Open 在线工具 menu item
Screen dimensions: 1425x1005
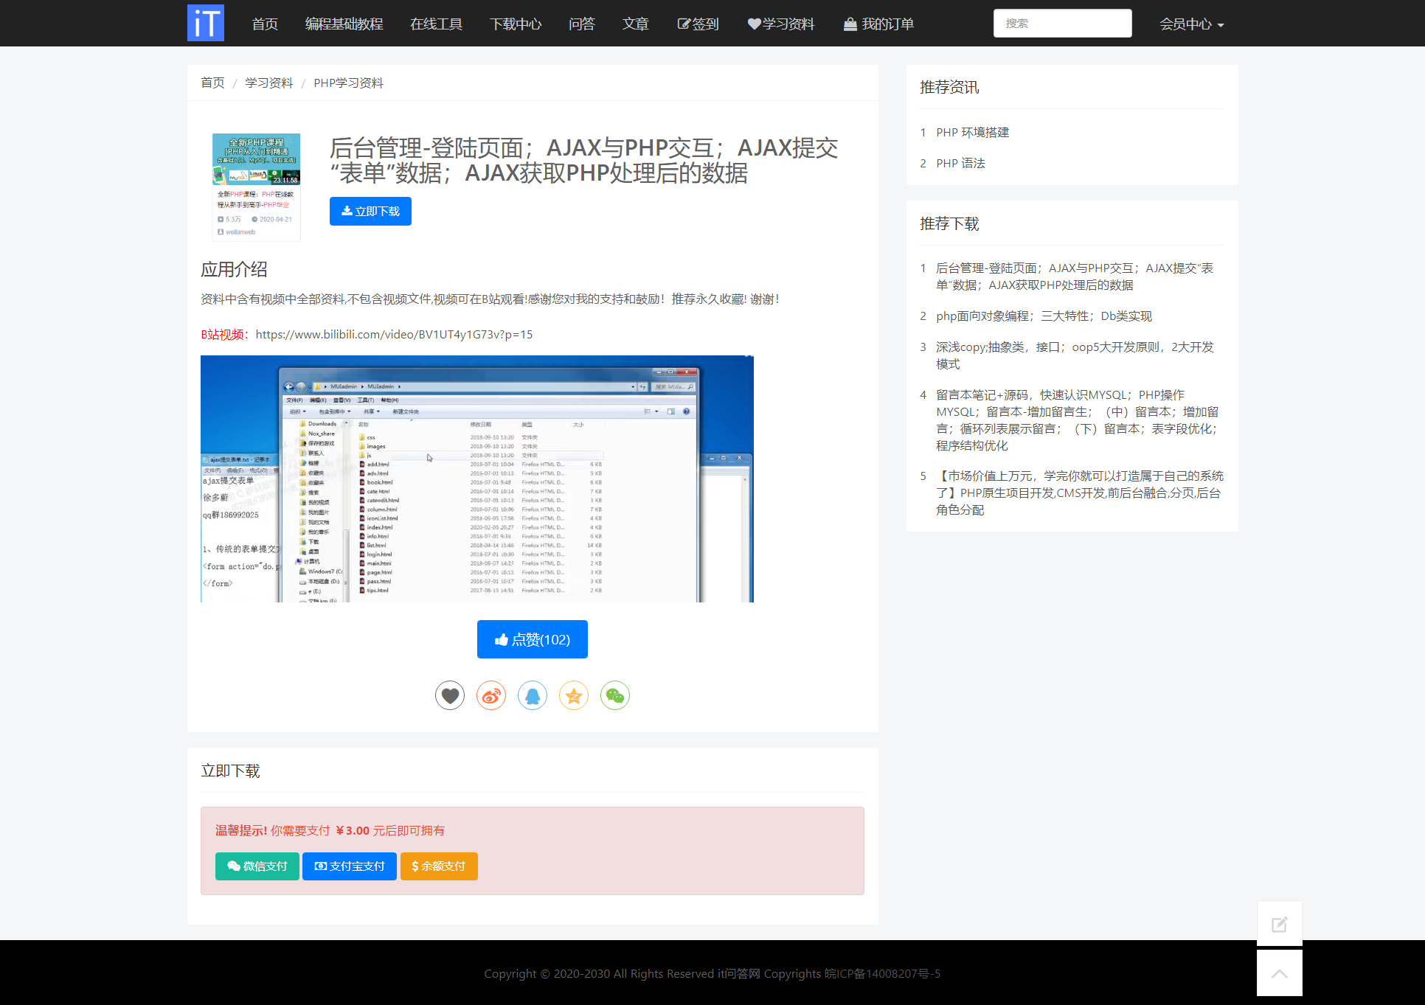point(437,24)
